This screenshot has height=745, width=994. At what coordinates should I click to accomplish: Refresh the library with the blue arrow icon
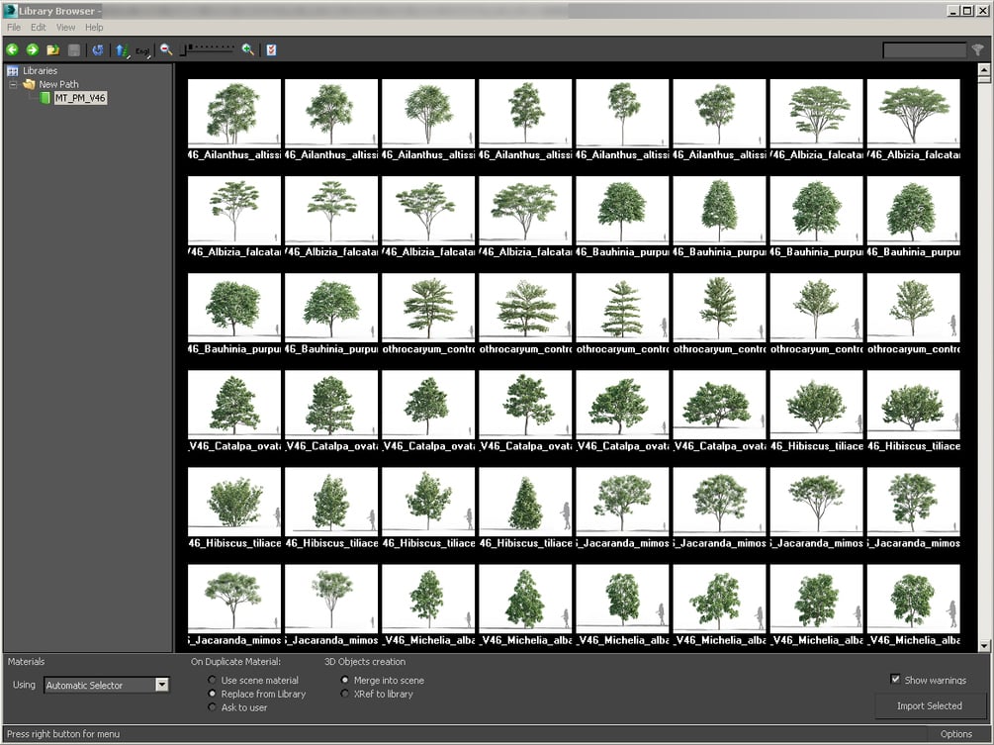click(x=98, y=49)
